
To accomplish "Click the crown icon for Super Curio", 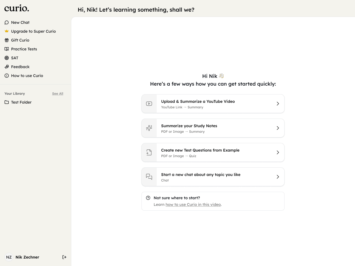I will tap(7, 31).
